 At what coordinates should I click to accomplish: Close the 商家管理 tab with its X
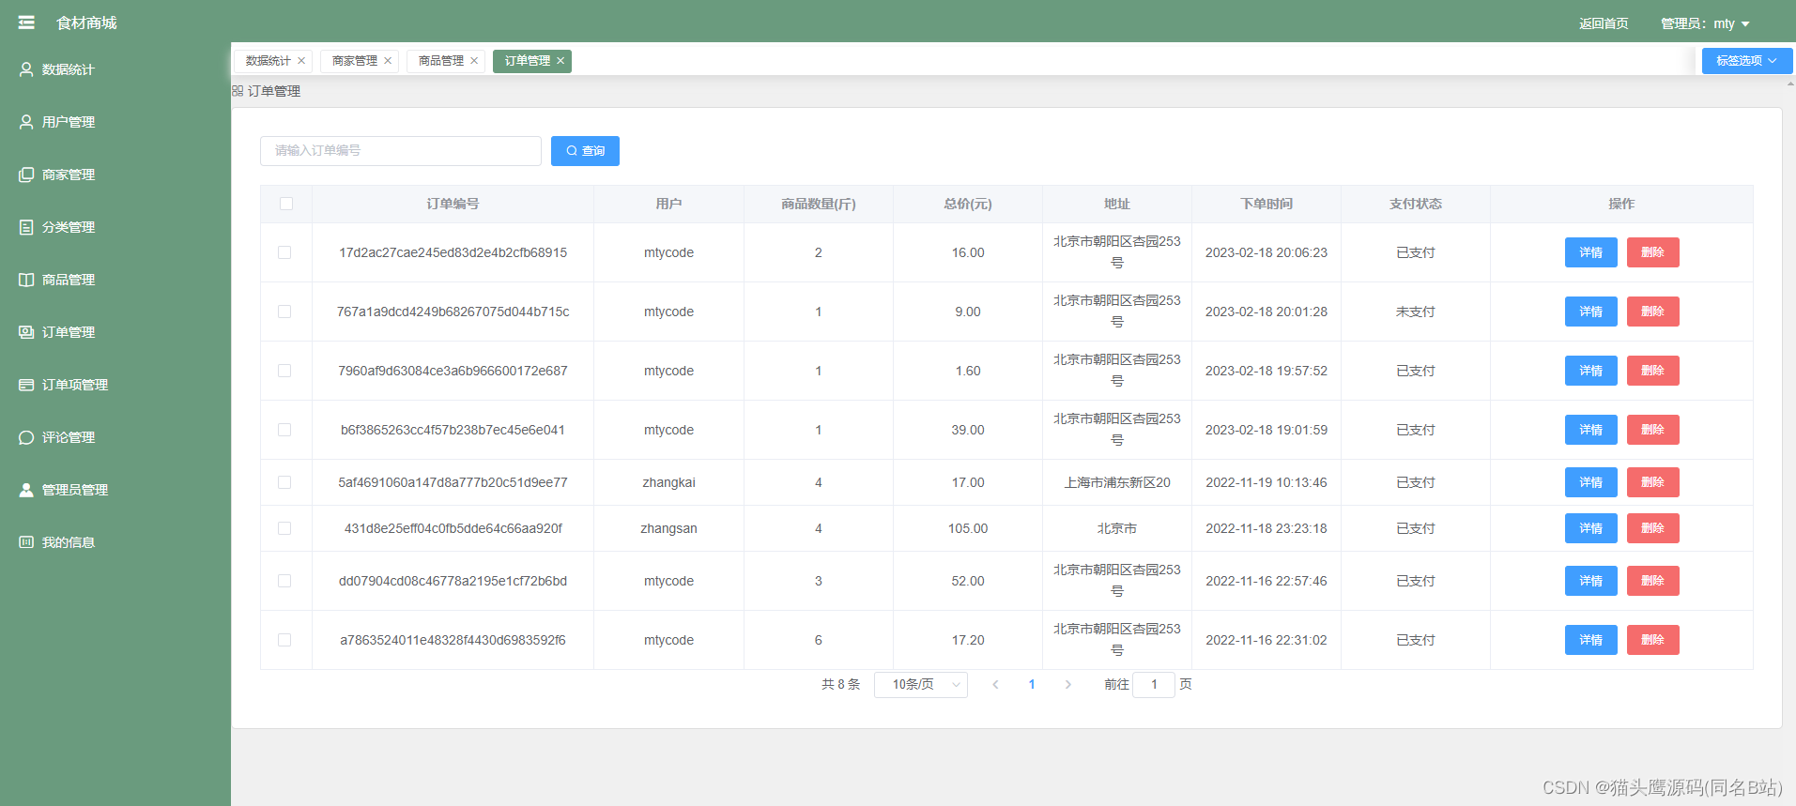point(388,61)
